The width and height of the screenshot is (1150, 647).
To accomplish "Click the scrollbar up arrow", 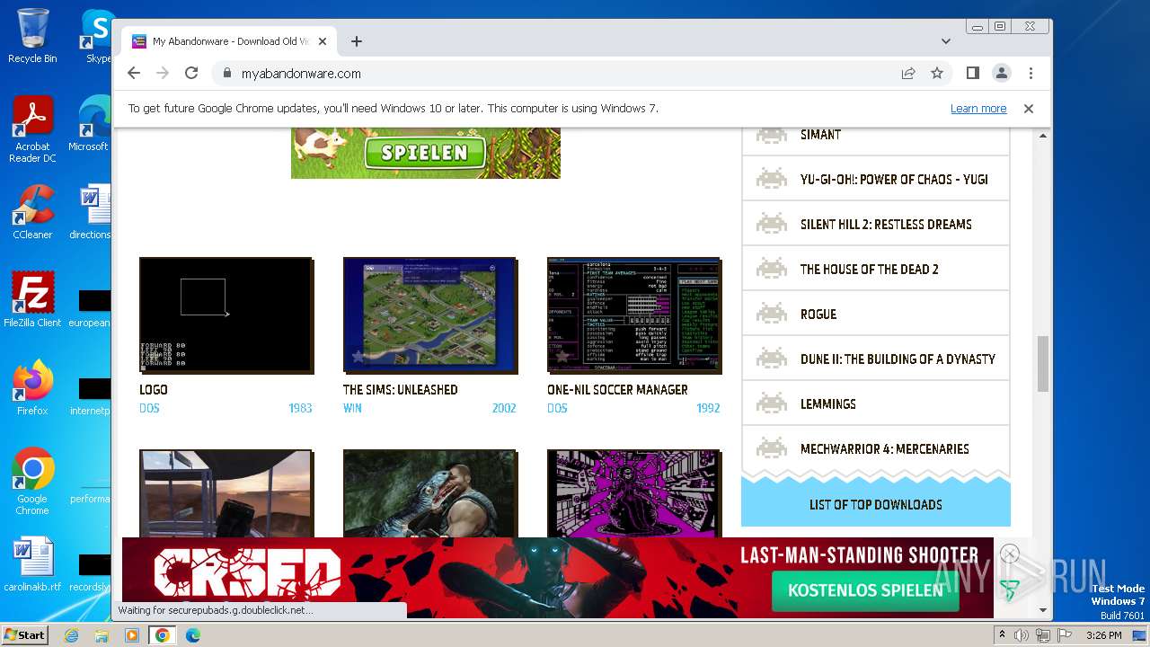I will pyautogui.click(x=1043, y=136).
